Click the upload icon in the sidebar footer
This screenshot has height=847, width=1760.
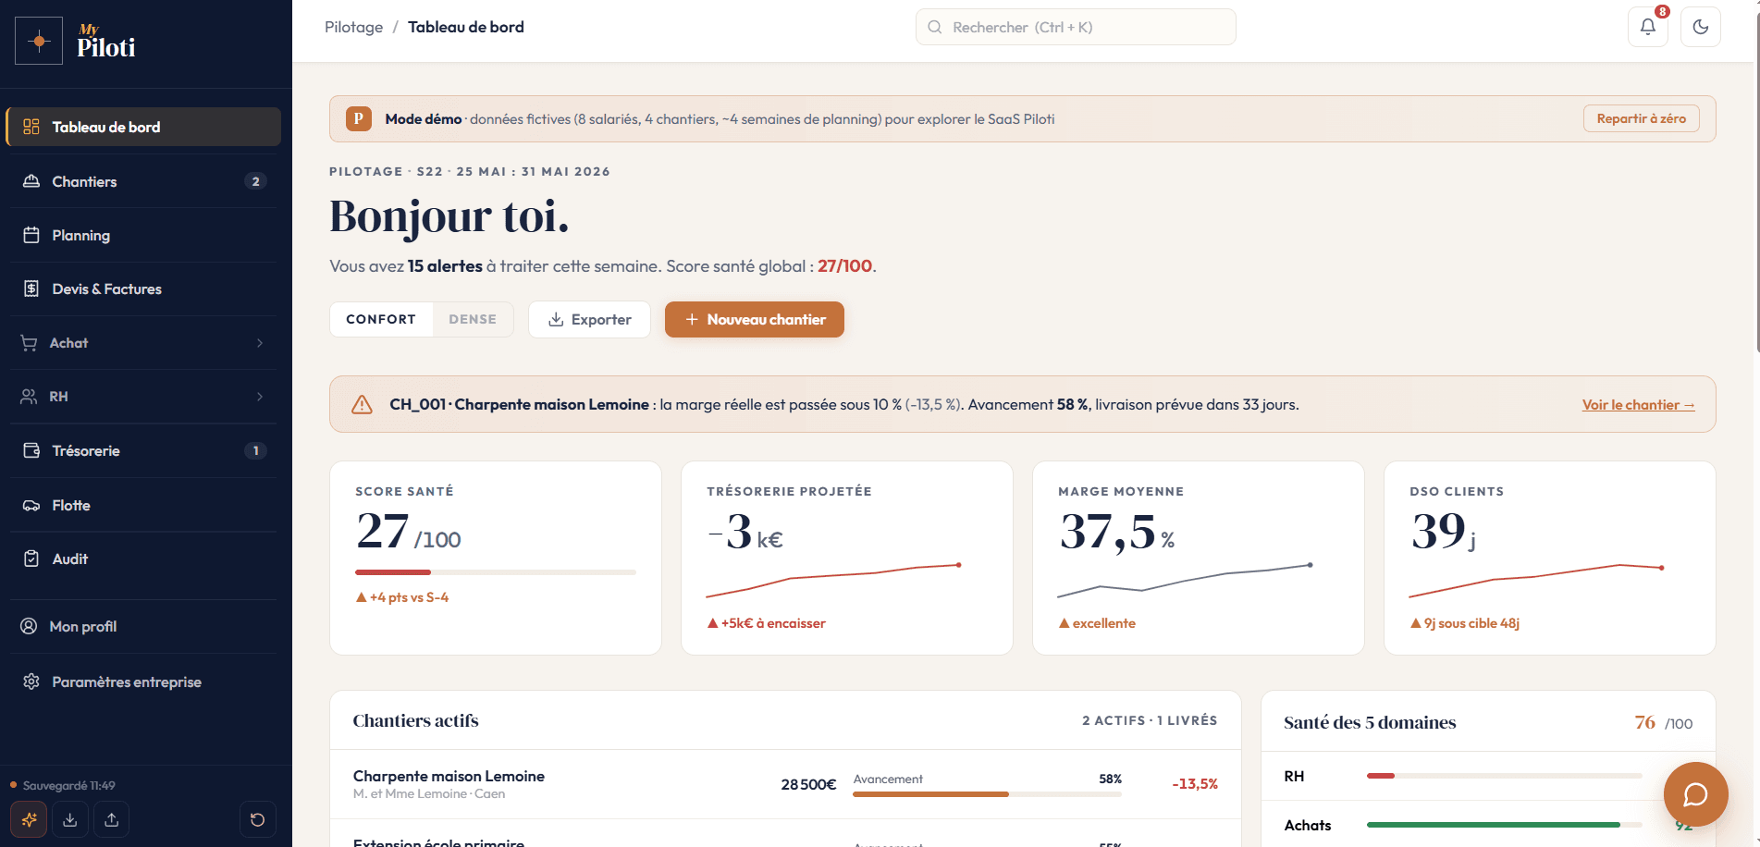pos(112,819)
